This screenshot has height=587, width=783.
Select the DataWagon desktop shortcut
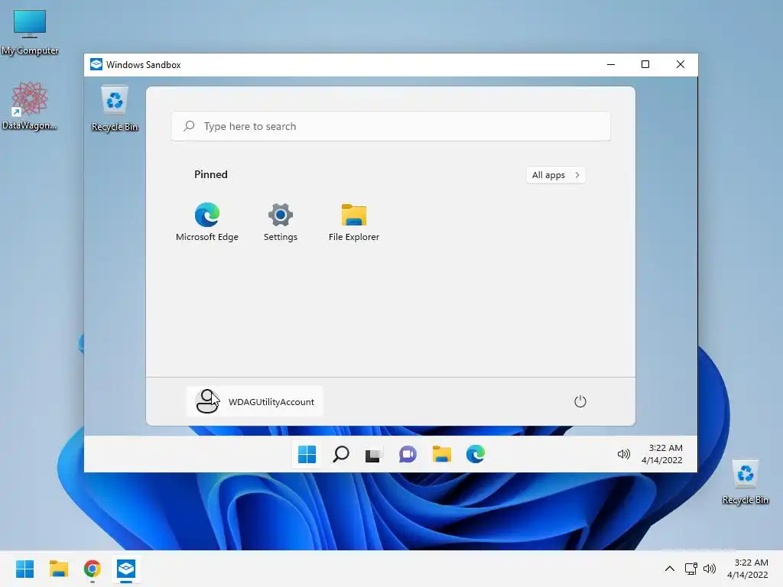click(30, 105)
